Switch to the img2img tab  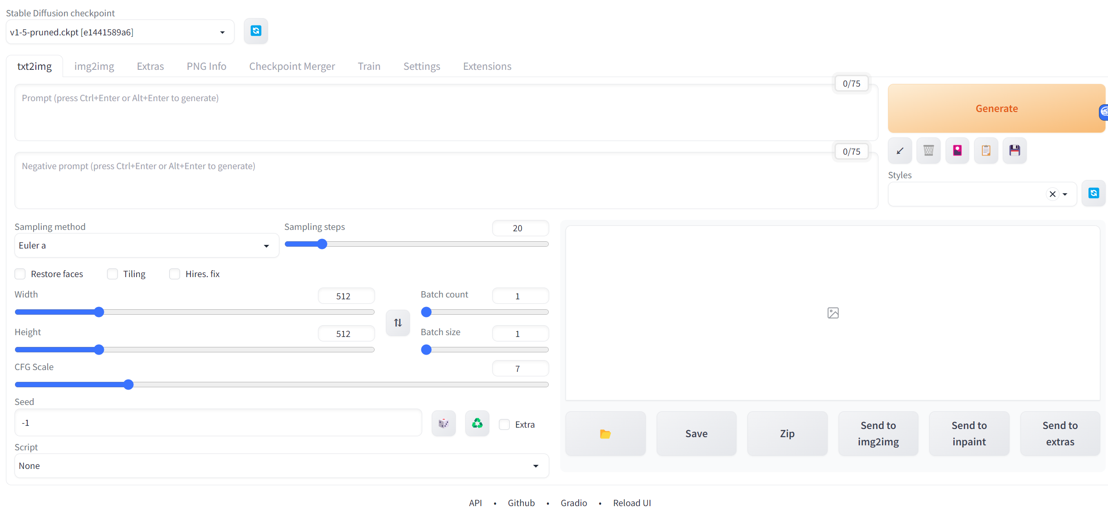click(x=94, y=66)
